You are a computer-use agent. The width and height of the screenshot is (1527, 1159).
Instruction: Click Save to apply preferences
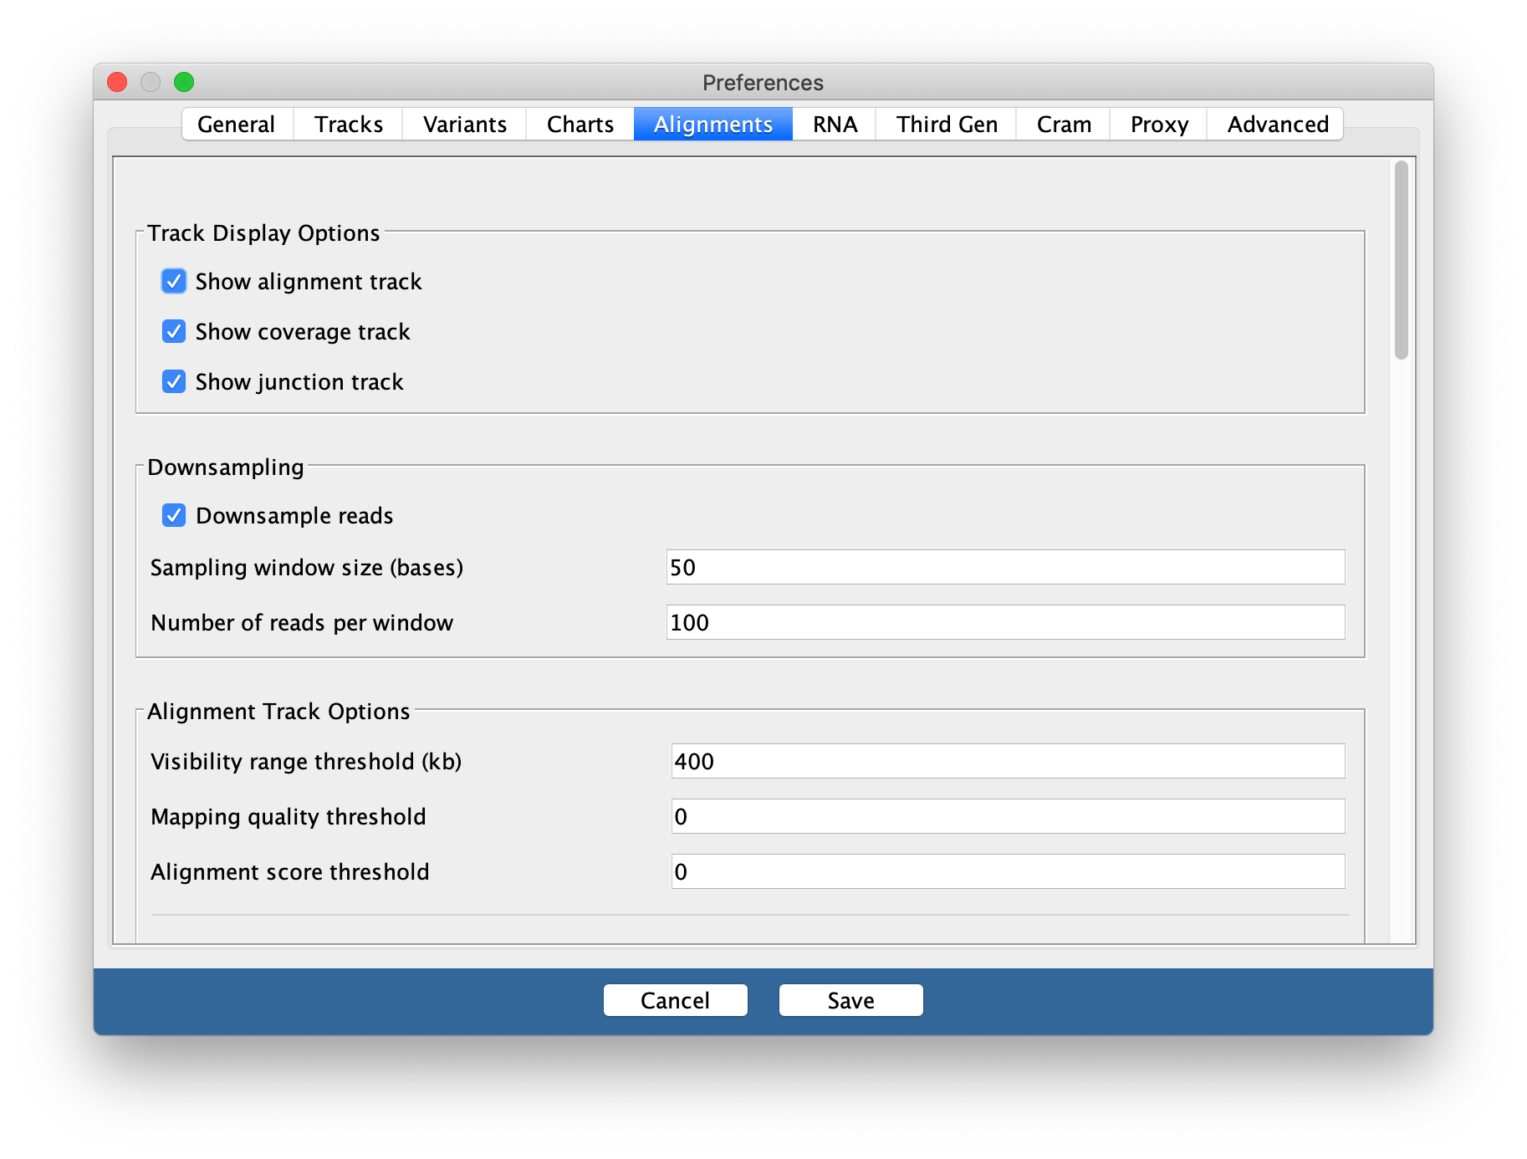click(850, 1001)
